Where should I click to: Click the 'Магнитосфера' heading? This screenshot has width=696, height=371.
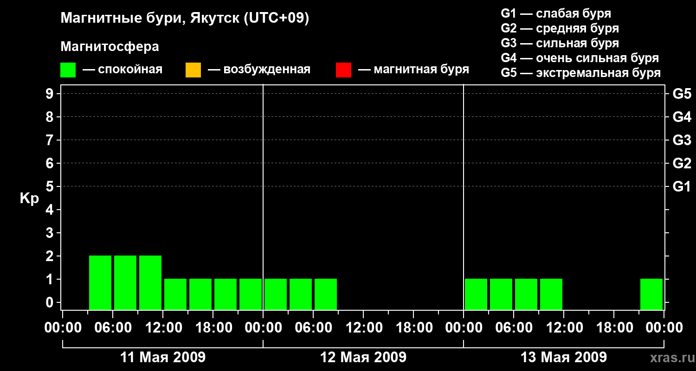(x=110, y=47)
